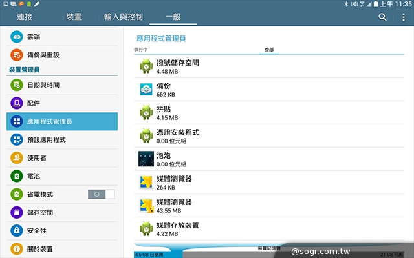Tap the 安全性 lock icon
Viewport: 414px width, 258px height.
(x=17, y=231)
